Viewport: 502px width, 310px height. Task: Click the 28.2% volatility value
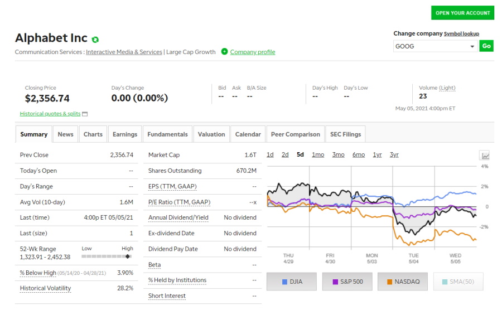coord(125,288)
